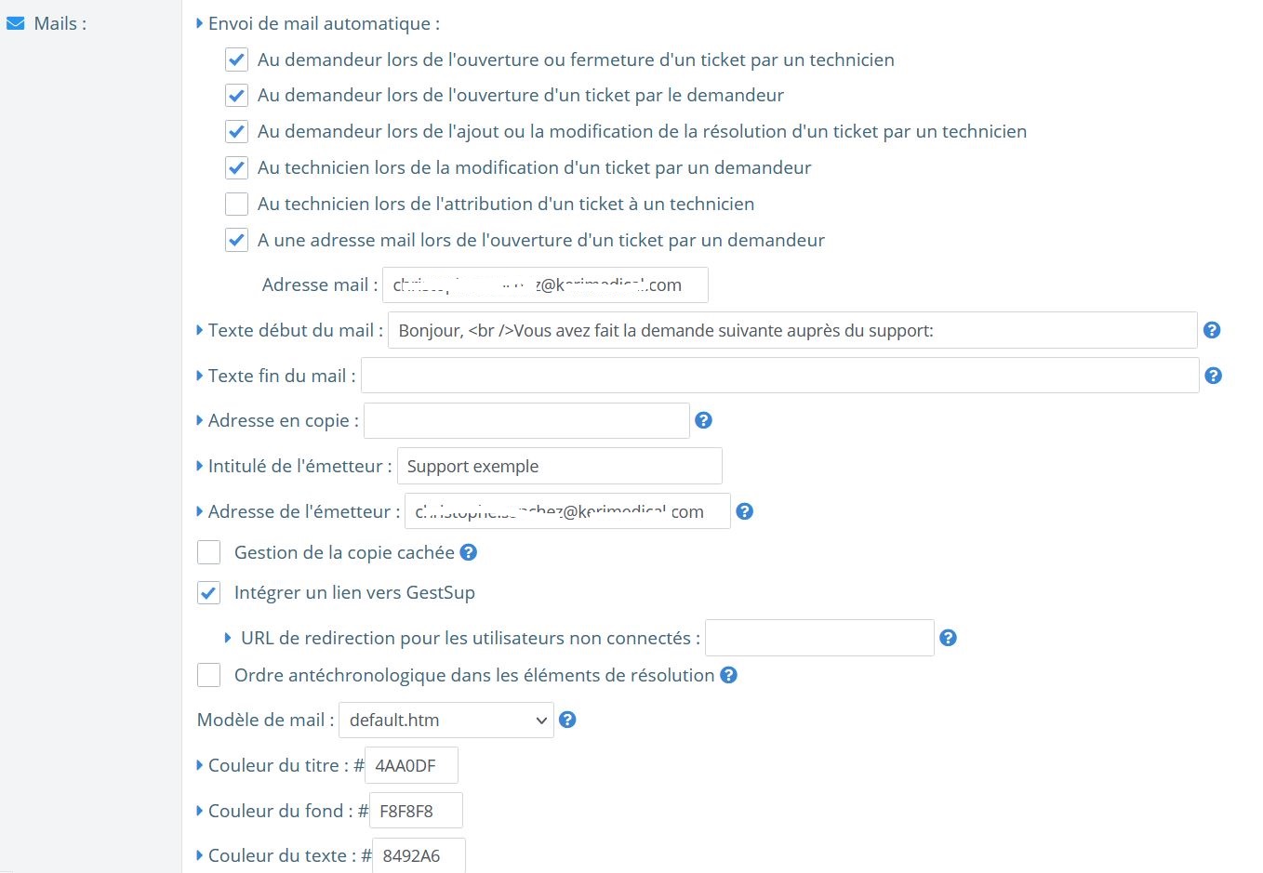The width and height of the screenshot is (1263, 873).
Task: Edit the Couleur du texte hex field
Action: [419, 855]
